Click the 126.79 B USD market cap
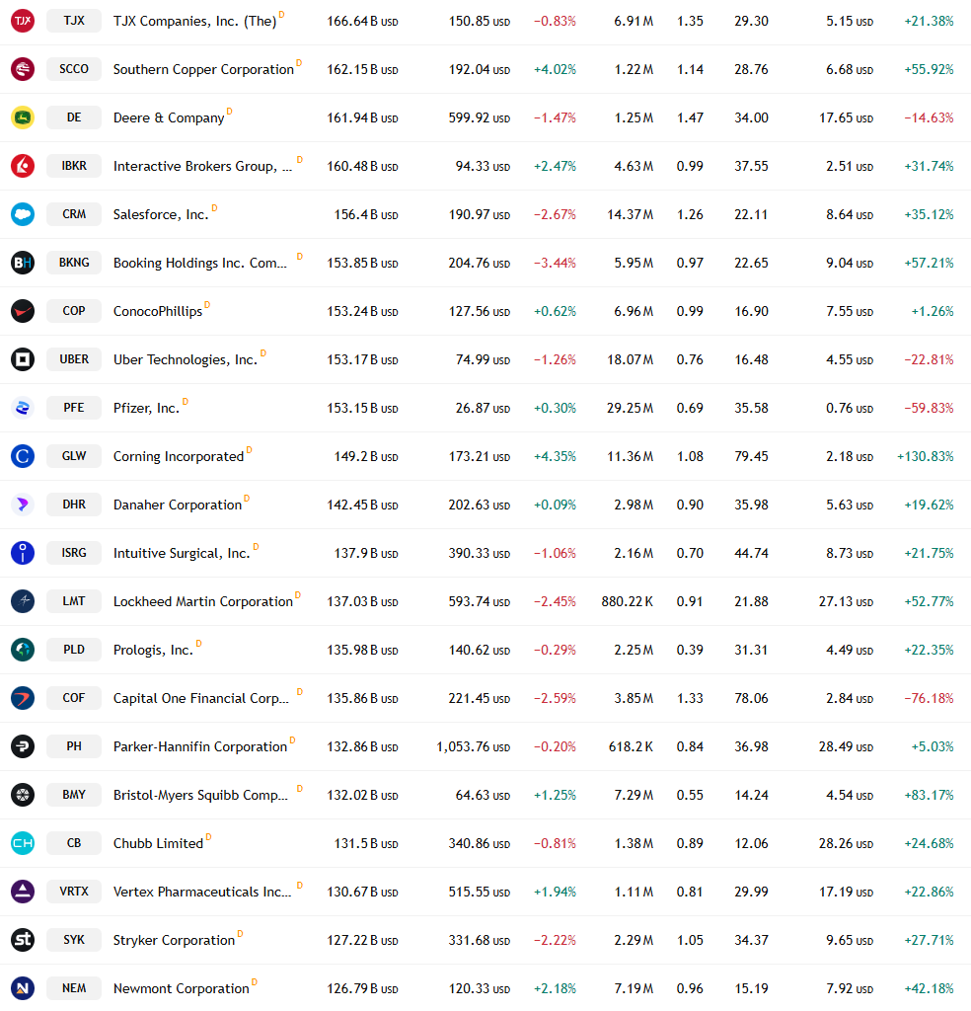 click(362, 988)
